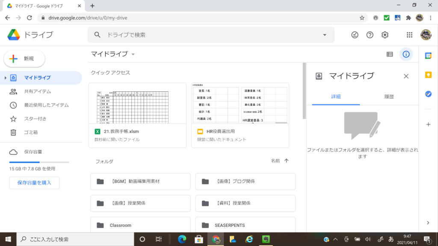The image size is (438, 246).
Task: Open the Google account avatar in Drive header
Action: point(426,35)
